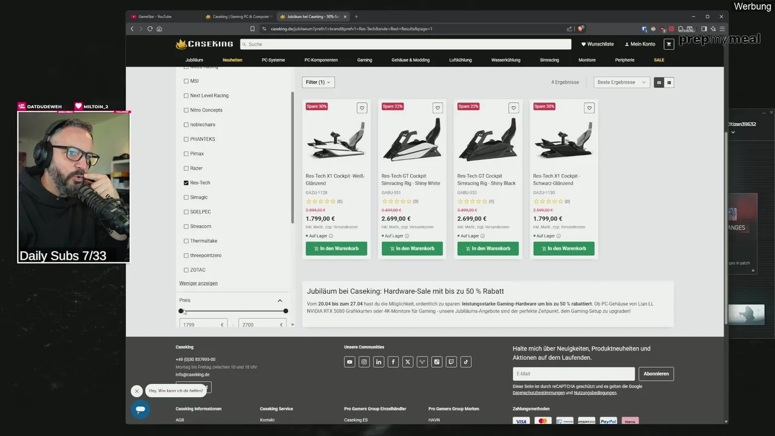The image size is (775, 436).
Task: Open the Simracing navigation menu
Action: click(549, 60)
